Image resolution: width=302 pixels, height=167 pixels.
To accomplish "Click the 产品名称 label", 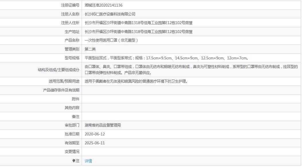I will point(72,40).
